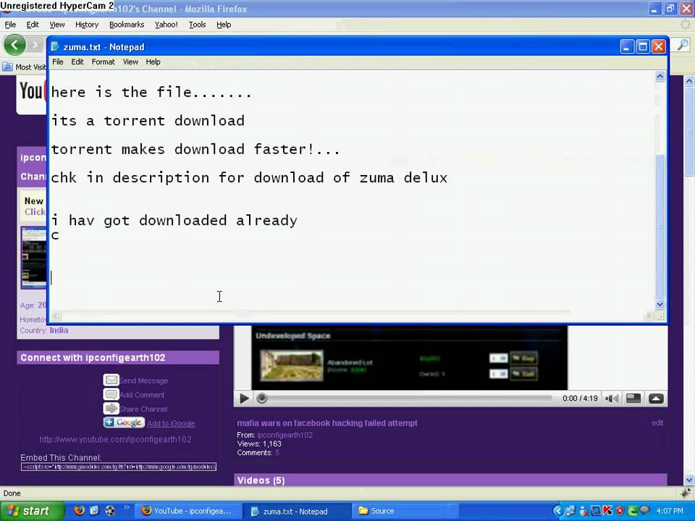Viewport: 695px width, 521px height.
Task: Click the speech balloon tray icon
Action: [x=644, y=510]
